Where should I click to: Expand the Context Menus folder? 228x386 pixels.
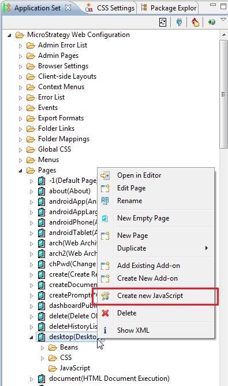(20, 87)
